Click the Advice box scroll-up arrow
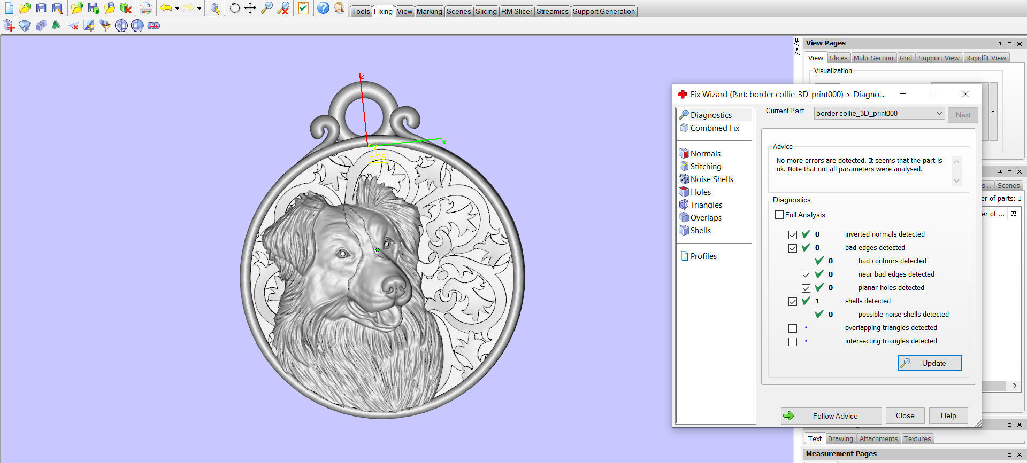 point(957,161)
